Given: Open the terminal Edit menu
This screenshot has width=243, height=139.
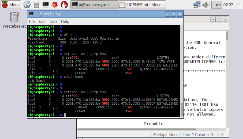Looking at the screenshot, I should 42,21.
